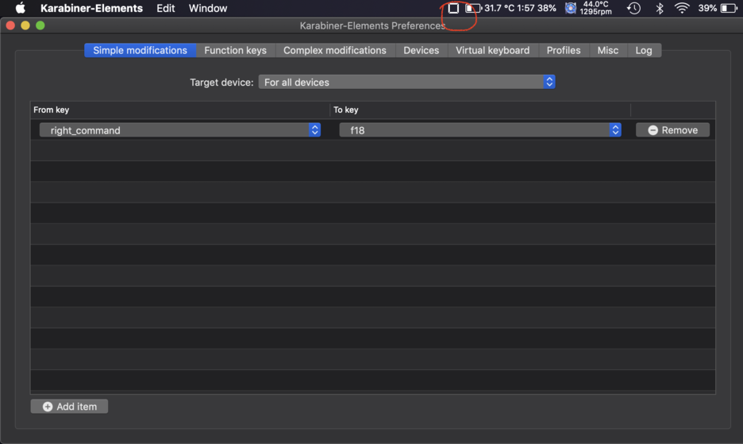
Task: Minimize the Preferences window with yellow button
Action: (25, 25)
